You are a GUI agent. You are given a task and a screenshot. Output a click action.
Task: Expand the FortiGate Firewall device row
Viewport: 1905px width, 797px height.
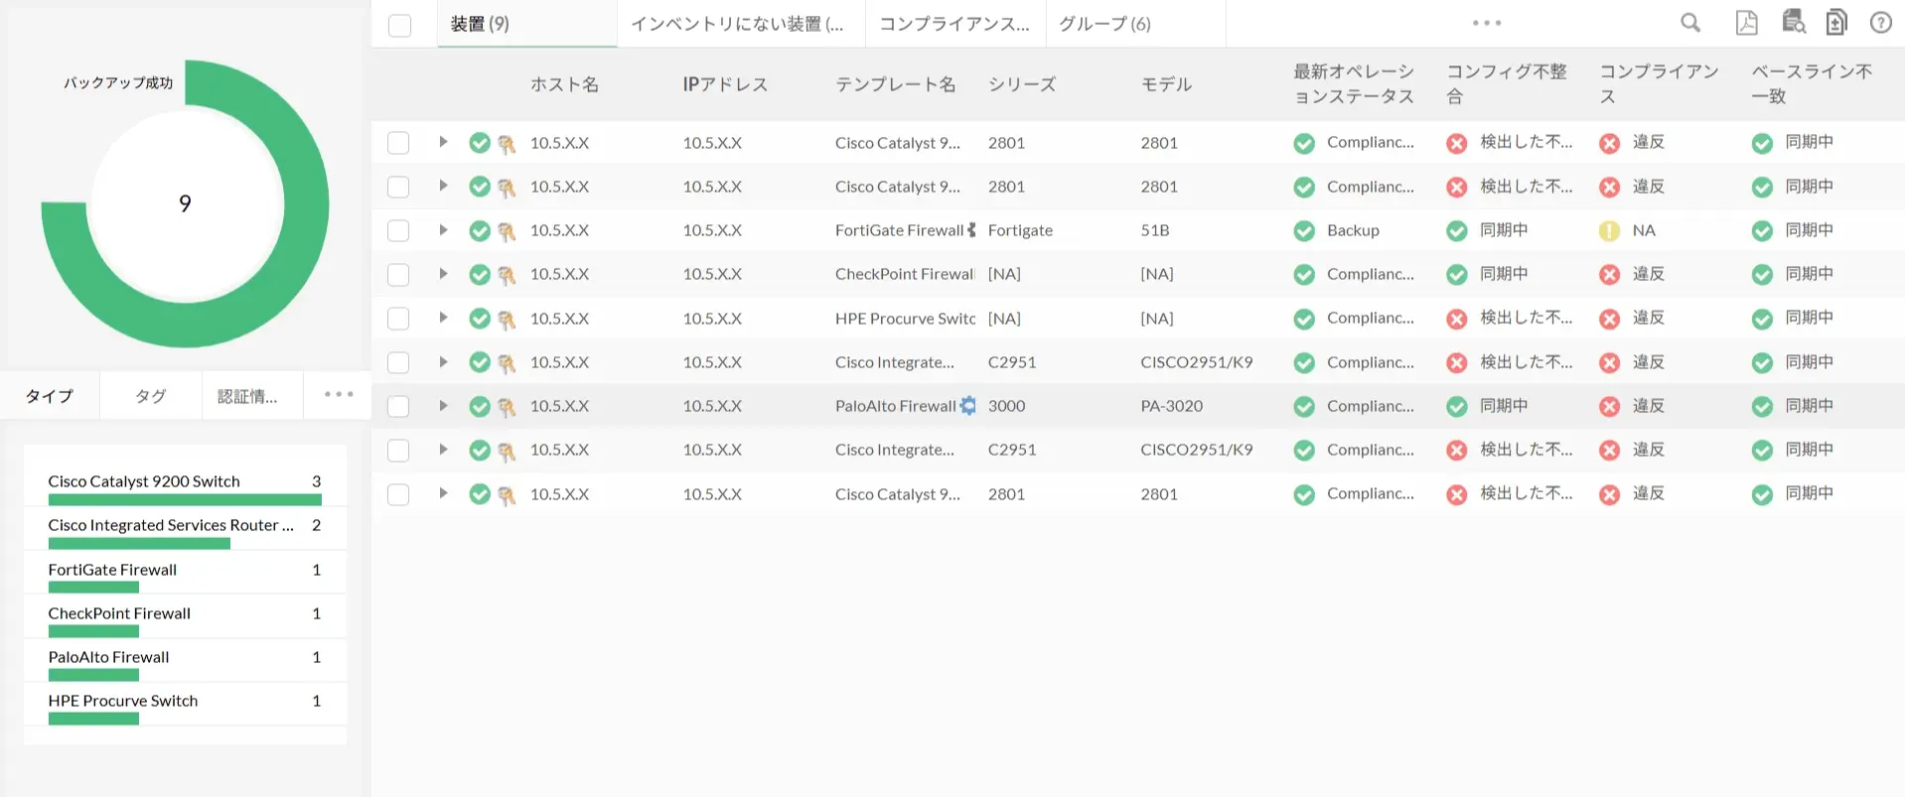click(443, 229)
